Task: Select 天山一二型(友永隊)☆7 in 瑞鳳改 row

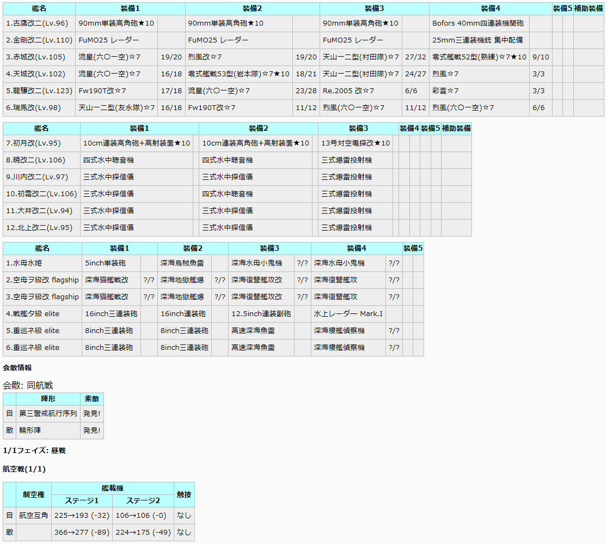Action: (x=117, y=108)
